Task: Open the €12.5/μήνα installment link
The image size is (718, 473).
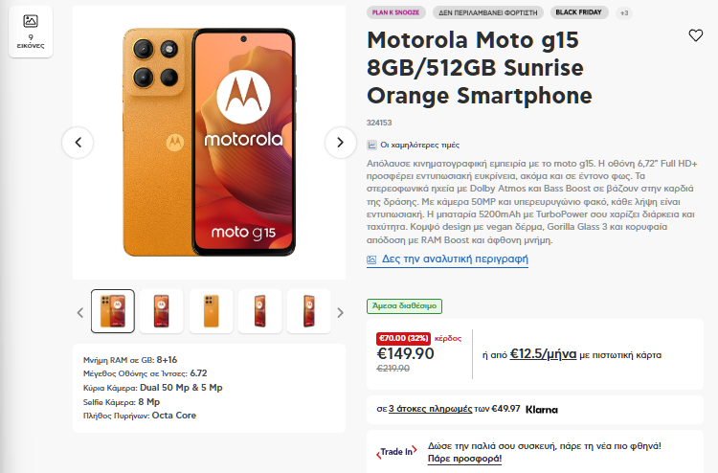Action: pos(543,354)
